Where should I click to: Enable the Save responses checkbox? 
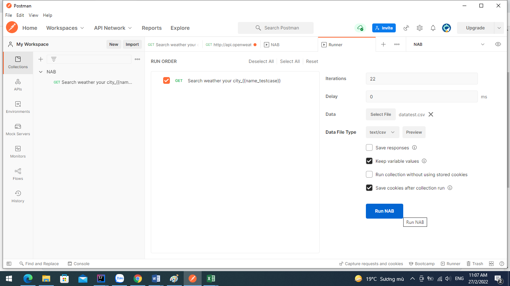(369, 147)
